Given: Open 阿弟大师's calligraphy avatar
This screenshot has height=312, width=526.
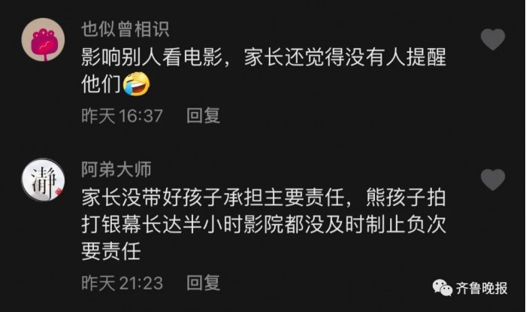Looking at the screenshot, I should click(44, 180).
